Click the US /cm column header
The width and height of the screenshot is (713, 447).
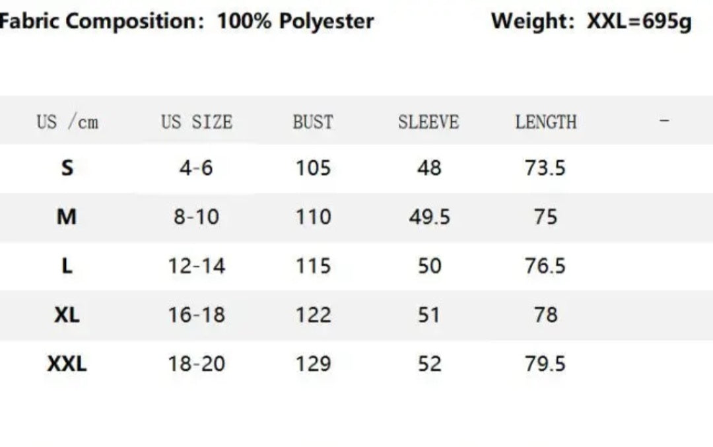click(67, 122)
